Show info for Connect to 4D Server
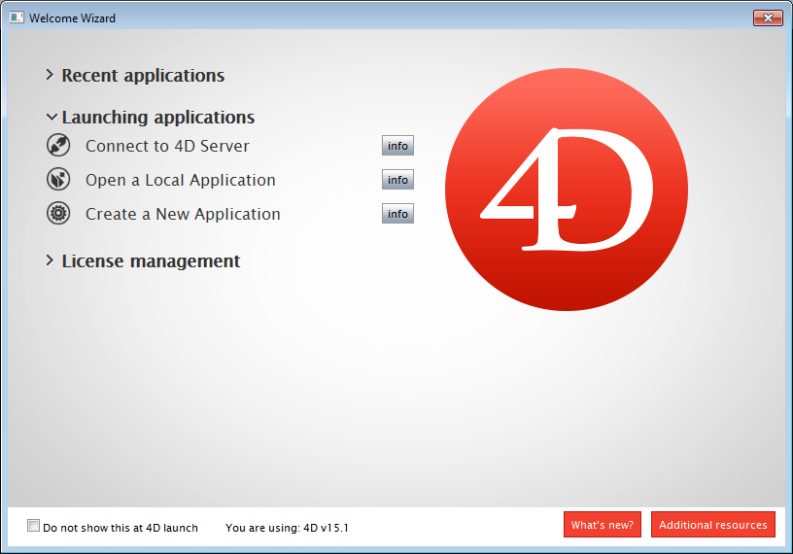Image resolution: width=793 pixels, height=554 pixels. tap(397, 146)
